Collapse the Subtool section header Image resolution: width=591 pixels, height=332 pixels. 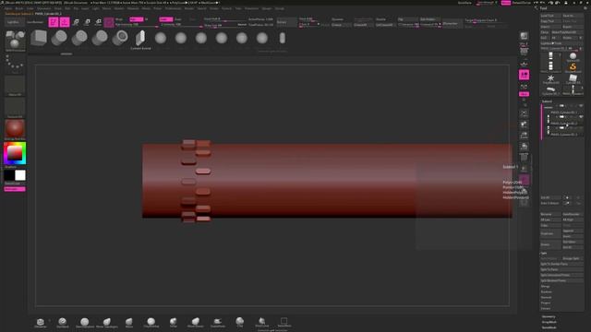pos(547,101)
